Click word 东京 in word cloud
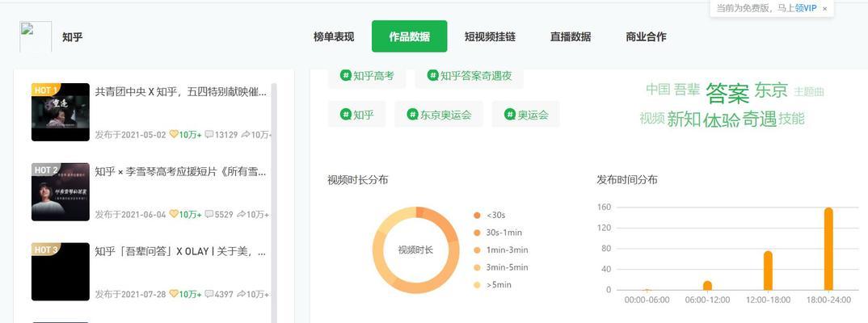 [770, 90]
